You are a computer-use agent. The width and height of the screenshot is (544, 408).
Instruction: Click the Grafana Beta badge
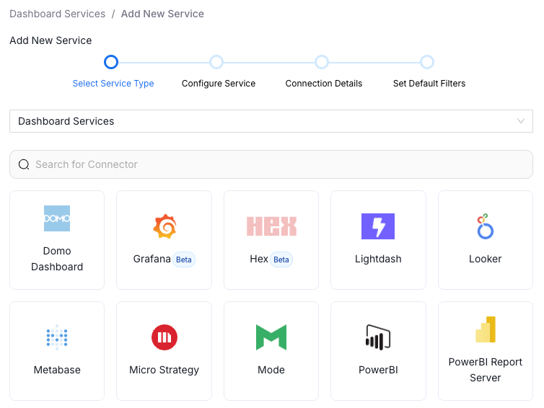pyautogui.click(x=184, y=260)
